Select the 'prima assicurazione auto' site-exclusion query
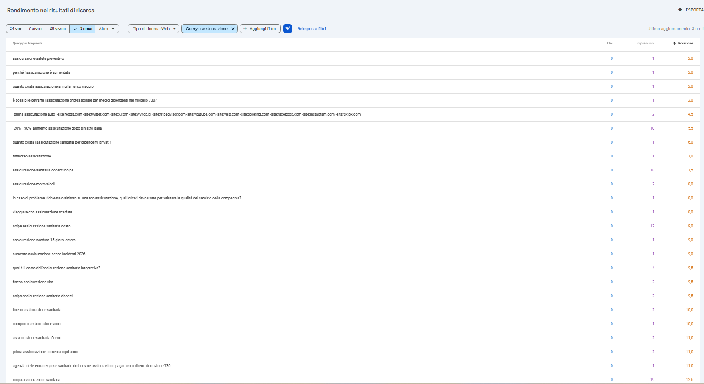Viewport: 704px width, 384px height. point(353,114)
